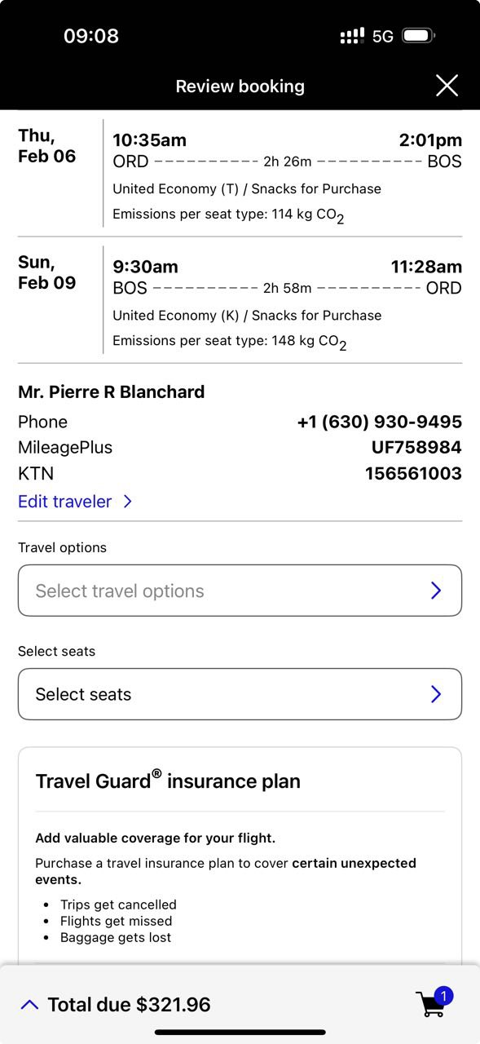
Task: Select the Sun, Feb 09 return flight
Action: point(240,300)
